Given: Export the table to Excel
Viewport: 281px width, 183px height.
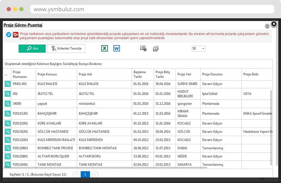Looking at the screenshot, I should (x=104, y=48).
